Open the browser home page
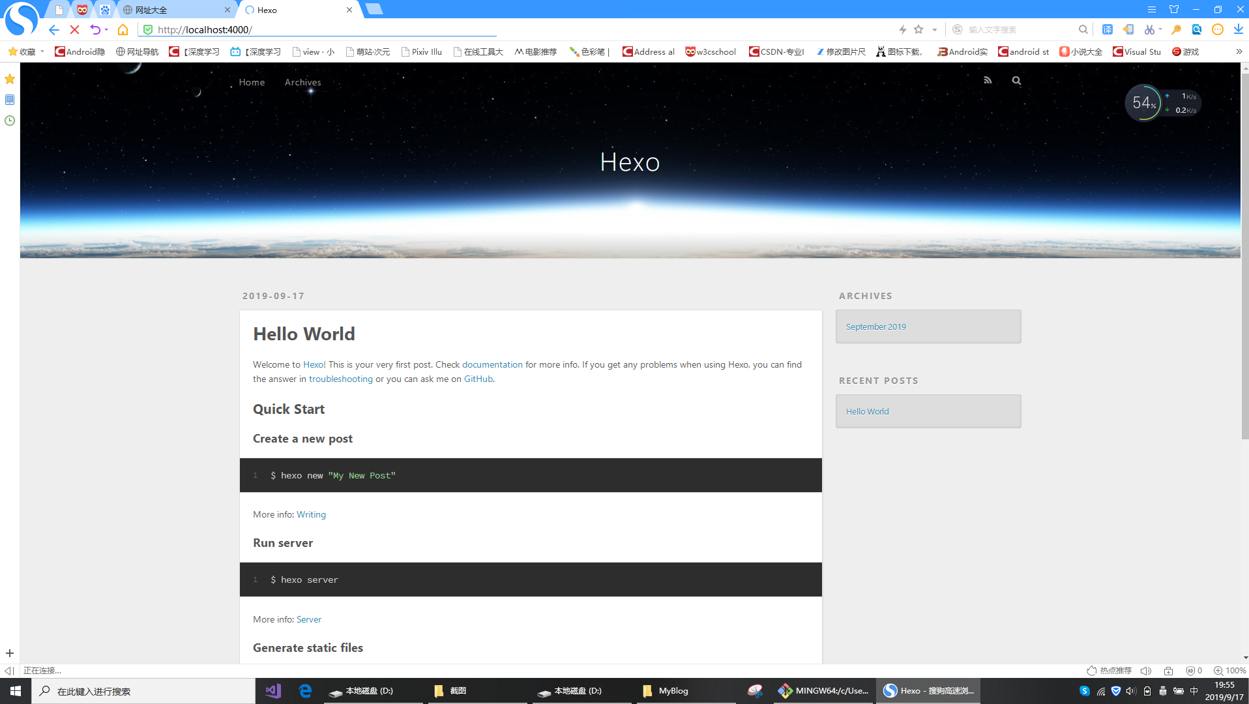This screenshot has height=704, width=1249. 123,29
